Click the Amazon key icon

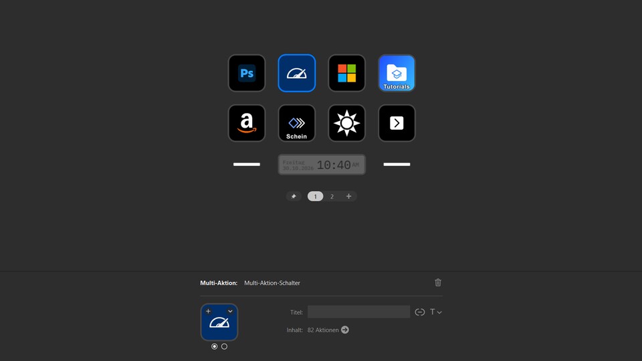click(x=247, y=123)
